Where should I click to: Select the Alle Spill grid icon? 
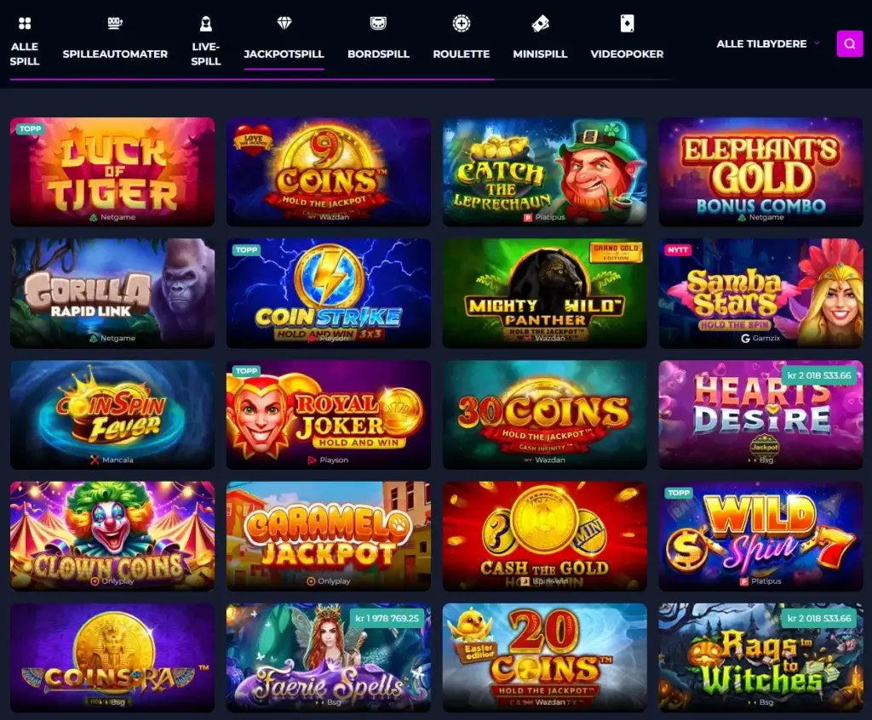pos(25,23)
